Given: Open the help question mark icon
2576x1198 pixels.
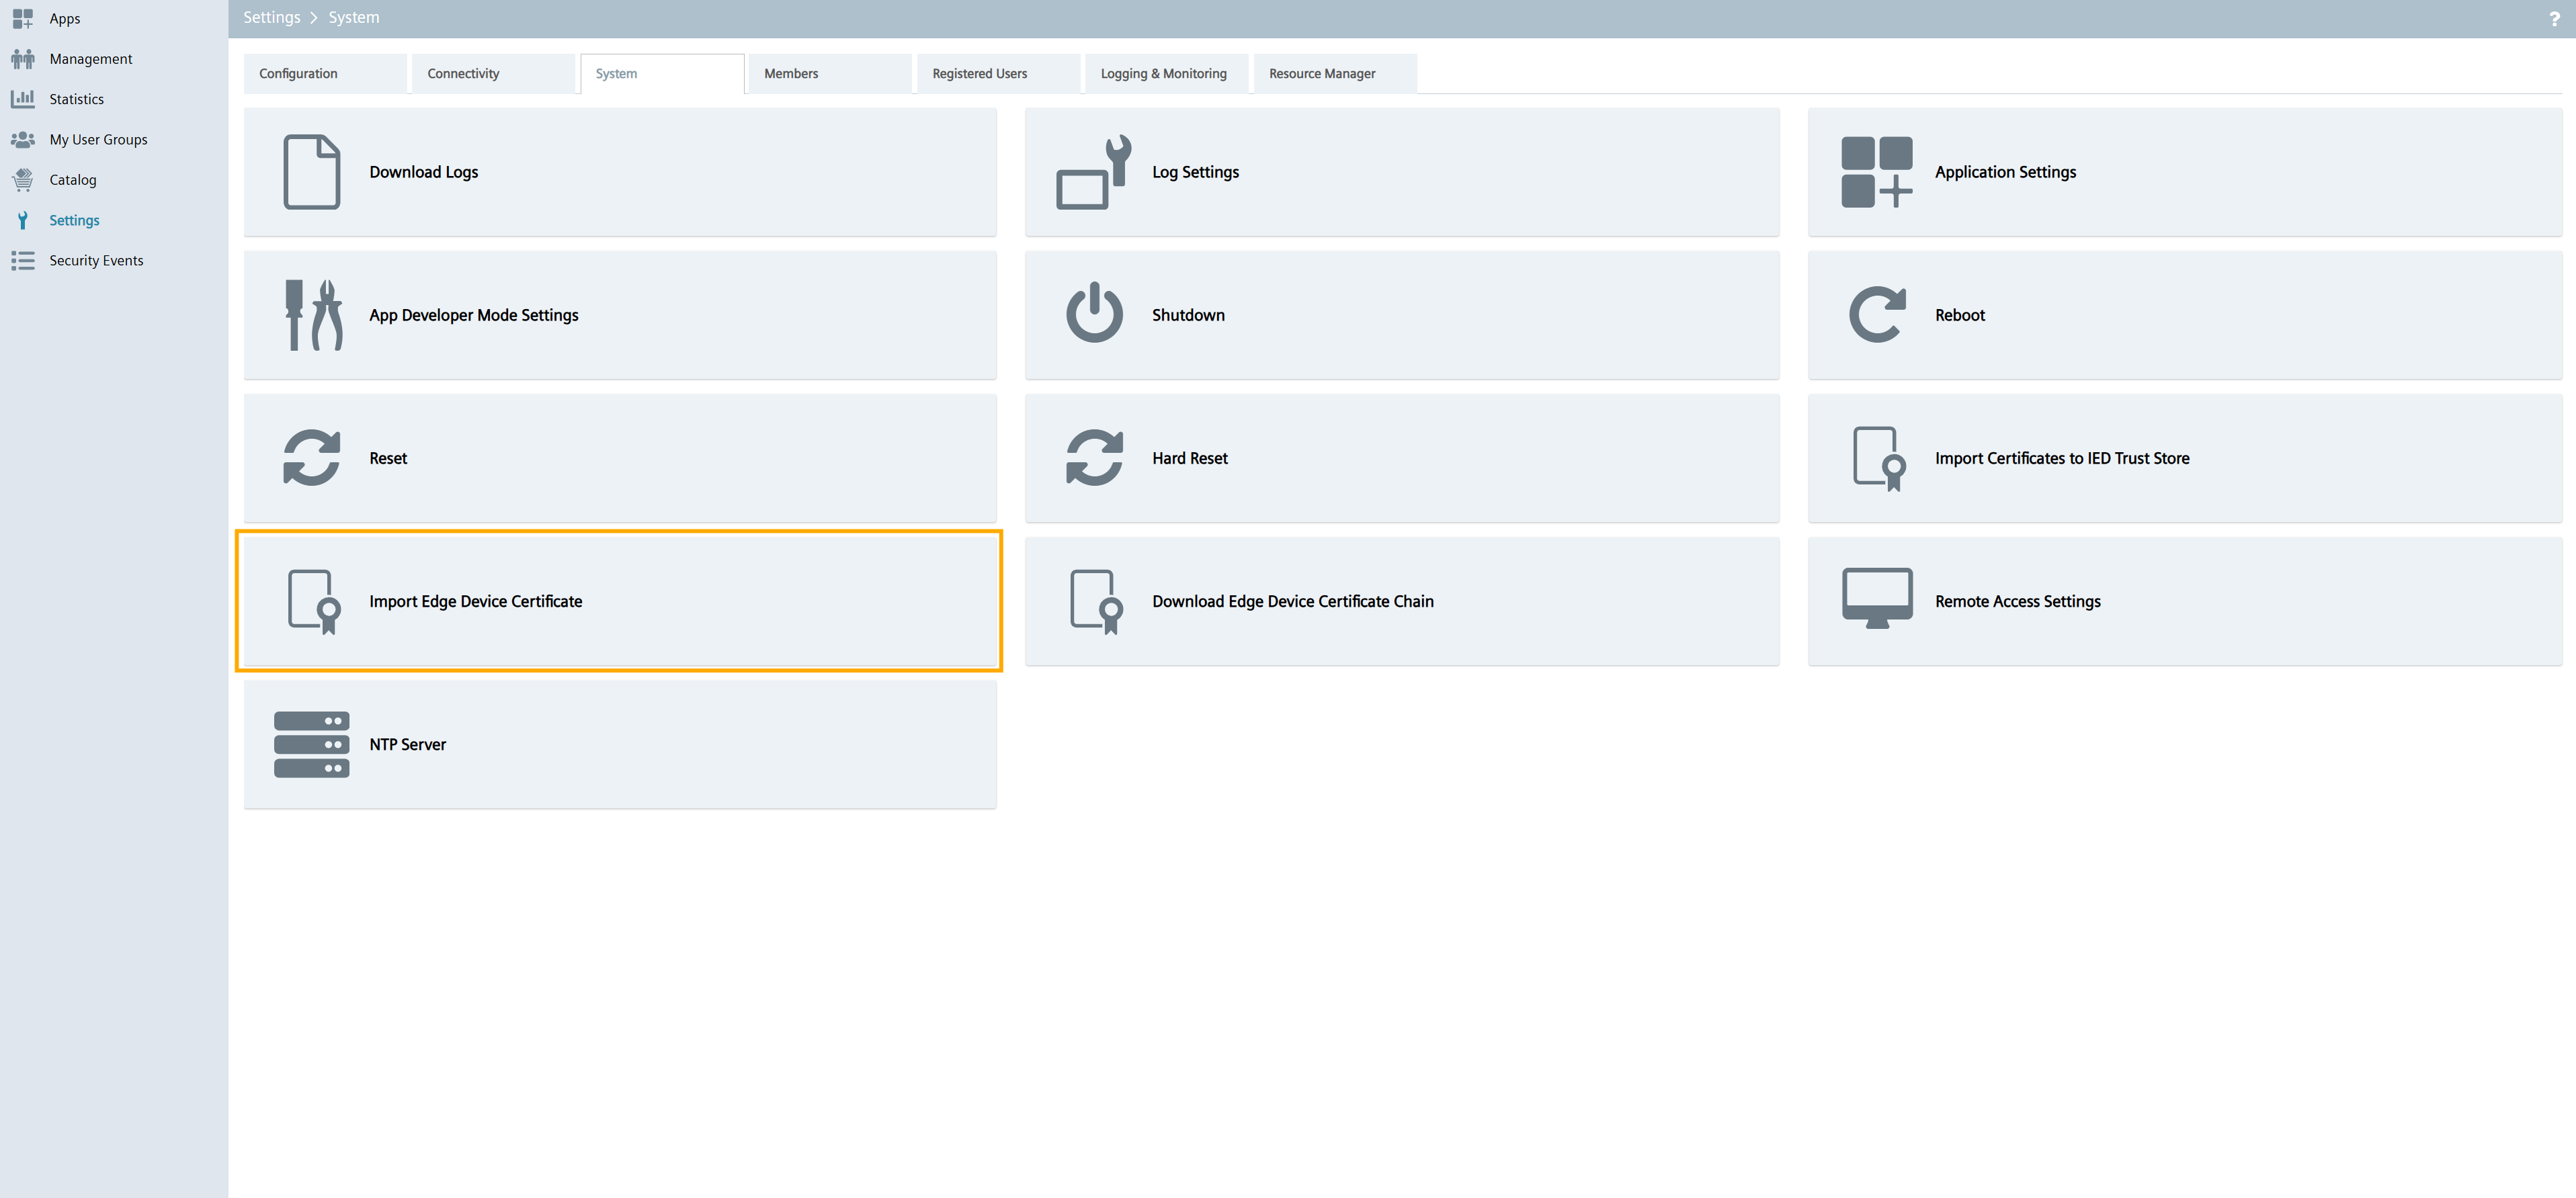Looking at the screenshot, I should (2554, 19).
